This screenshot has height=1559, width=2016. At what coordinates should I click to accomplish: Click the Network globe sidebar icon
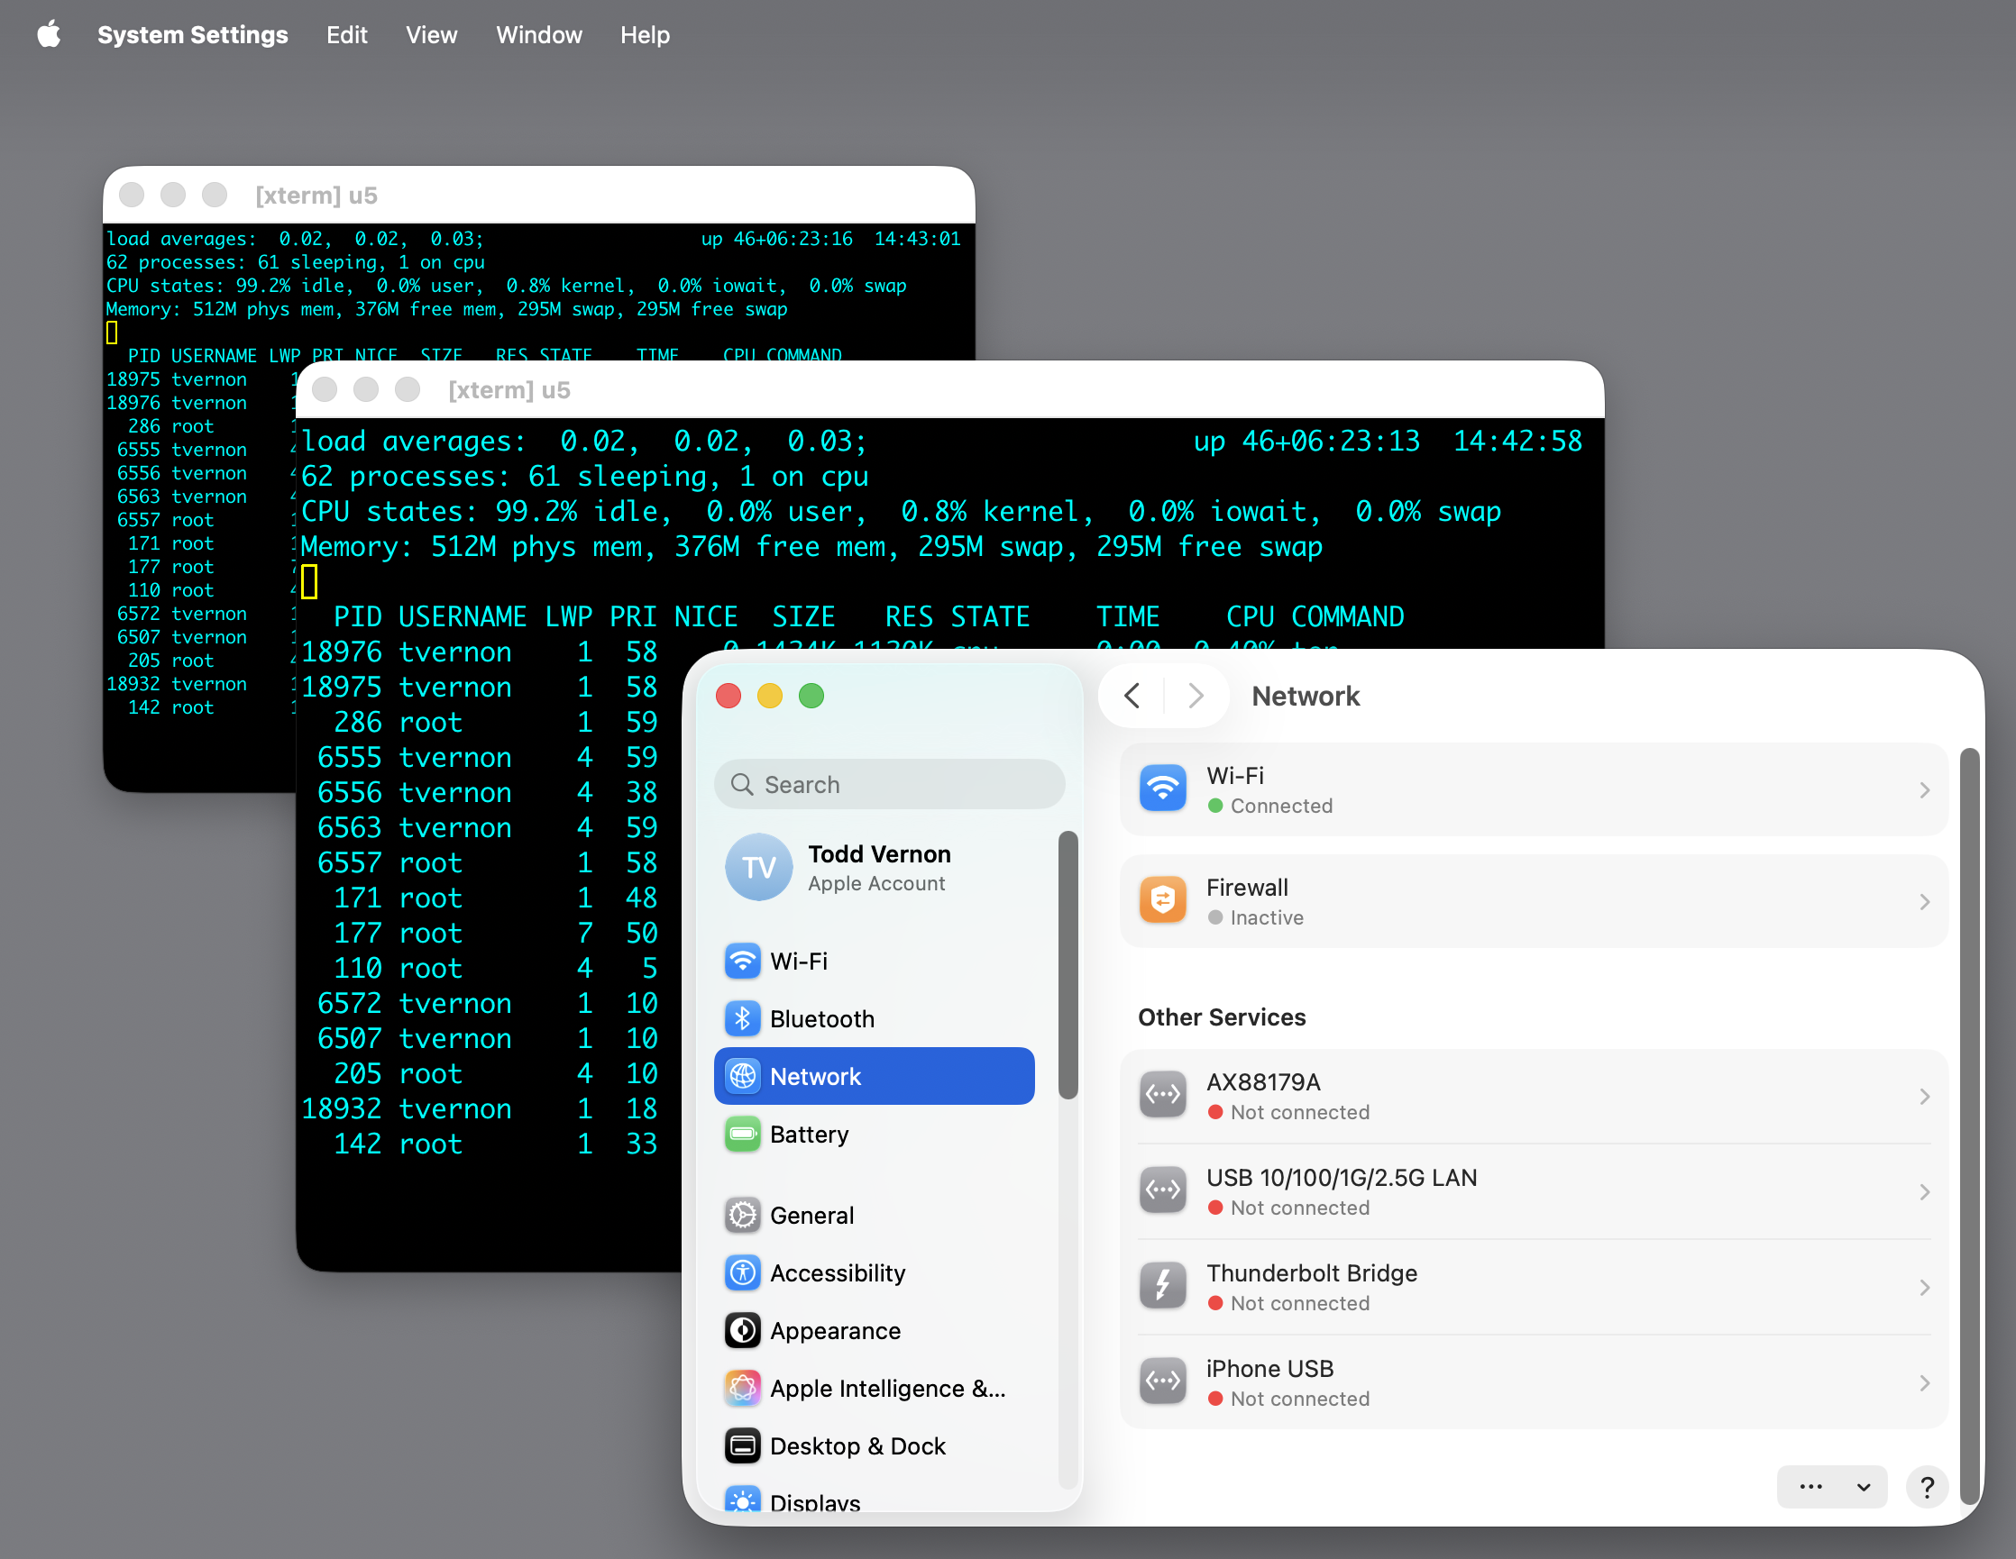click(x=742, y=1076)
